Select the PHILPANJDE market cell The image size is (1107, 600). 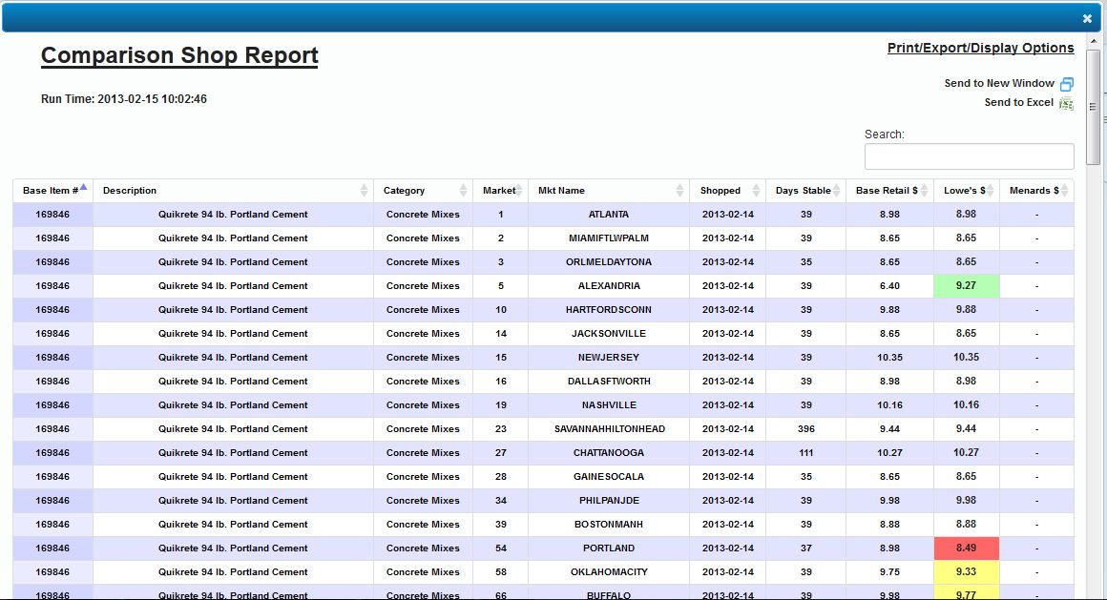pyautogui.click(x=609, y=501)
